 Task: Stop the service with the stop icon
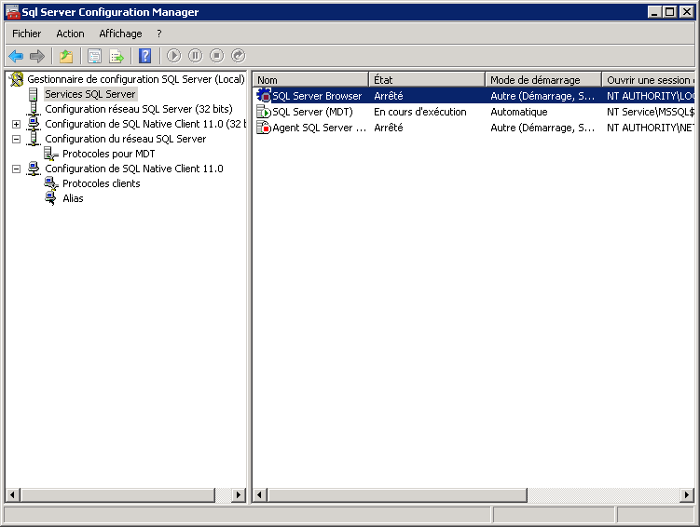point(216,56)
